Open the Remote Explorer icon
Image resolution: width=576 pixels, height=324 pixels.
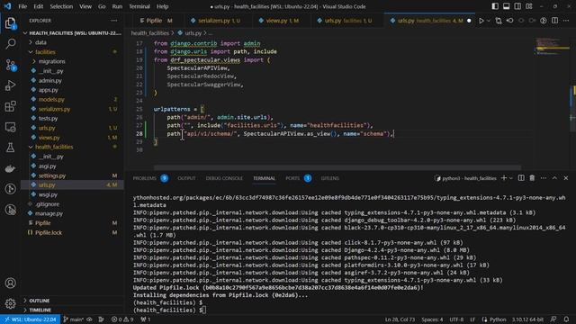click(x=10, y=127)
